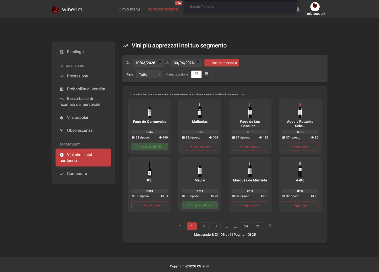The height and width of the screenshot is (272, 379).
Task: Add Abadía Retuerta wine
Action: 300,146
